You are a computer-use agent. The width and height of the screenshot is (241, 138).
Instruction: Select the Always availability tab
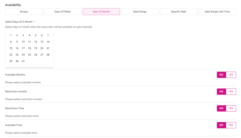pos(24,12)
